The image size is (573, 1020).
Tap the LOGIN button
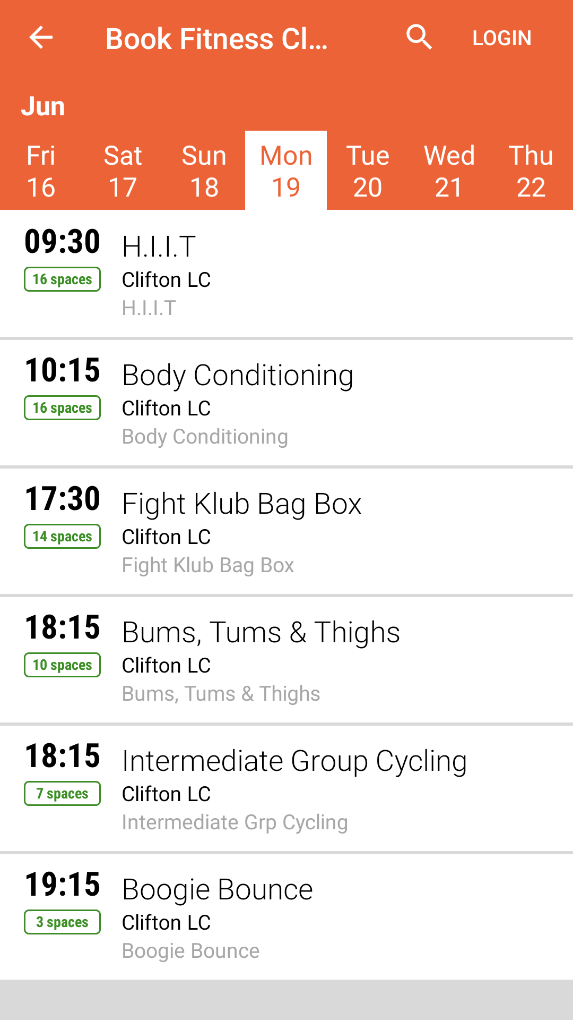click(502, 38)
